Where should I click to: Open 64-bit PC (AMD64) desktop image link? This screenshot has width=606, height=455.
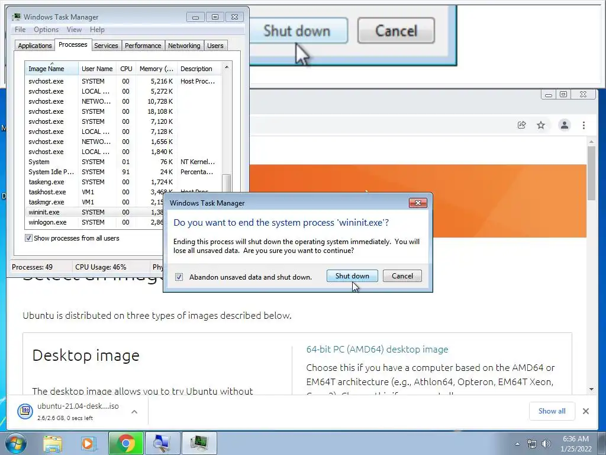coord(377,350)
